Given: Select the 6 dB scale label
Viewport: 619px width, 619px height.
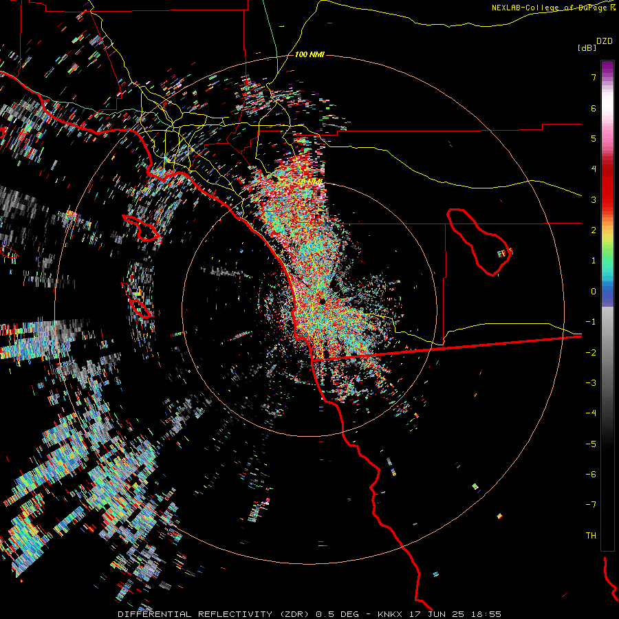Looking at the screenshot, I should tap(594, 108).
